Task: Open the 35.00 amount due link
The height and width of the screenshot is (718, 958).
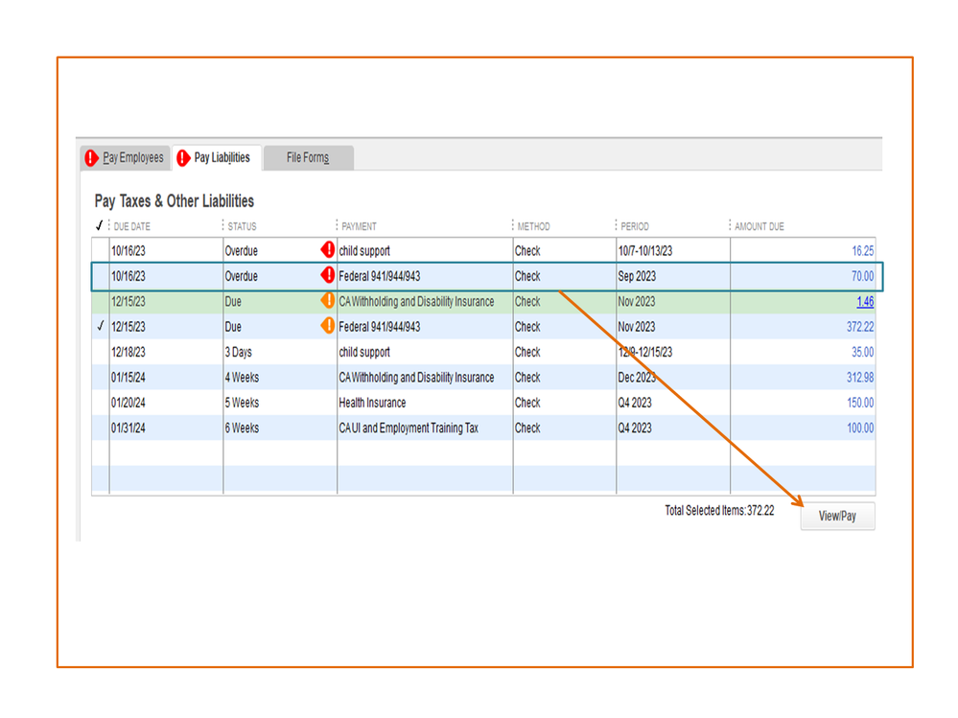Action: pyautogui.click(x=862, y=352)
